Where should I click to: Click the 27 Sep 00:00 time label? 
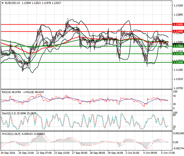[80, 153]
